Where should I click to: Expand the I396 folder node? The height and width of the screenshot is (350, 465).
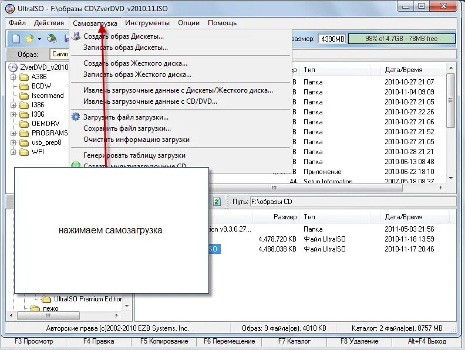13,114
